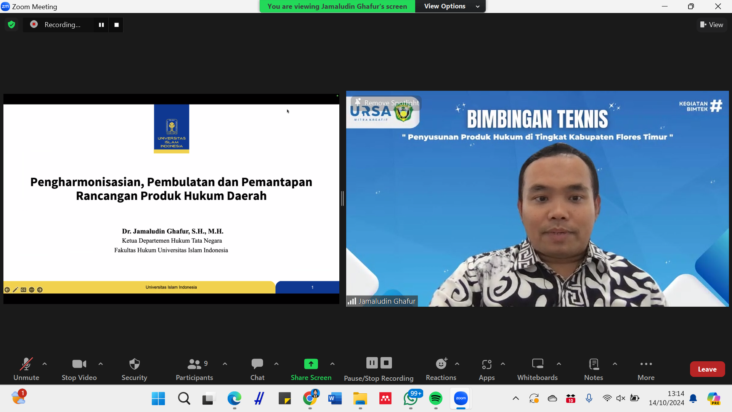Pause recording in the top recording bar
Screen dimensions: 732x412
[x=101, y=25]
